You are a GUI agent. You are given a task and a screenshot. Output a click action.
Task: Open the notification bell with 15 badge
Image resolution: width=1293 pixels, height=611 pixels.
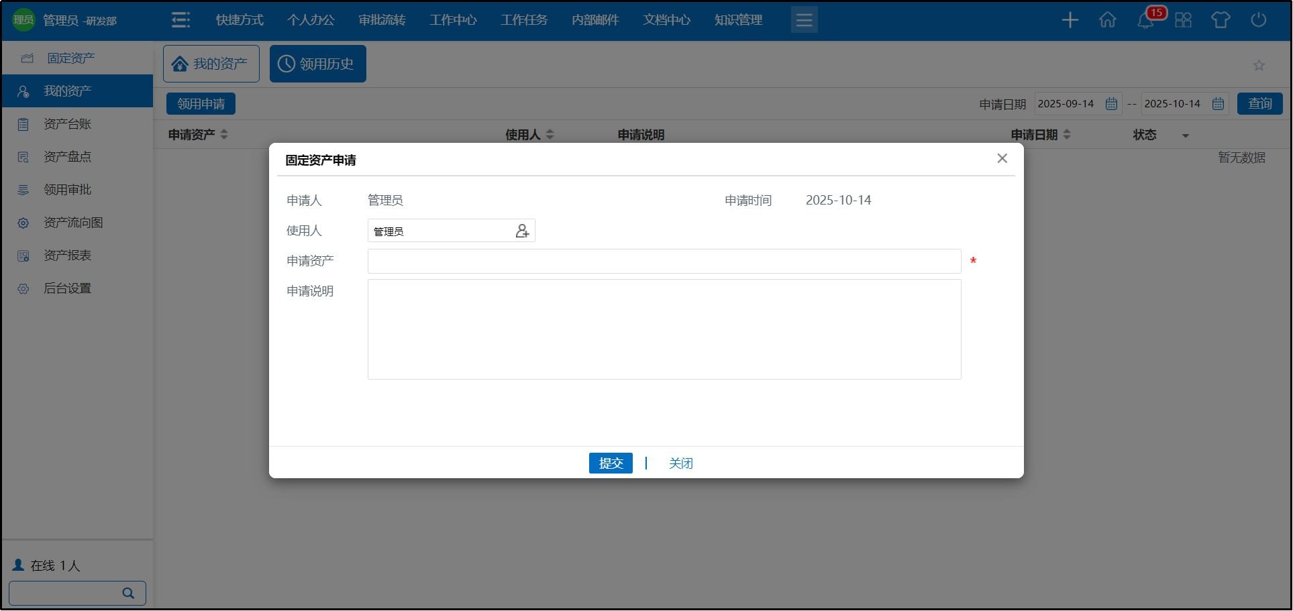[1146, 20]
